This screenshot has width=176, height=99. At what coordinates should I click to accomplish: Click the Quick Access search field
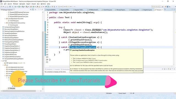[x=156, y=7]
